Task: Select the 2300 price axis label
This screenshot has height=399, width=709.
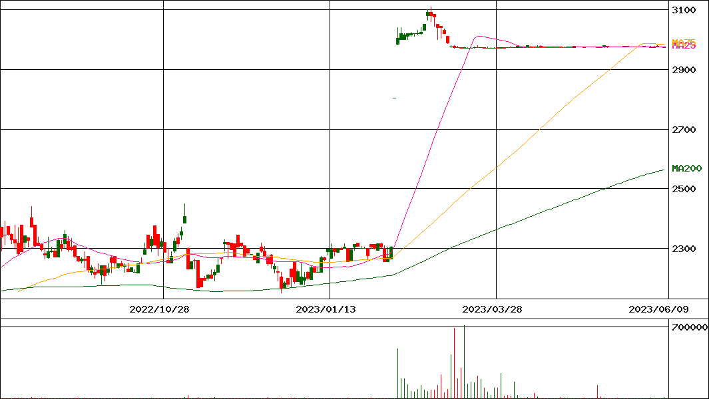Action: point(684,249)
